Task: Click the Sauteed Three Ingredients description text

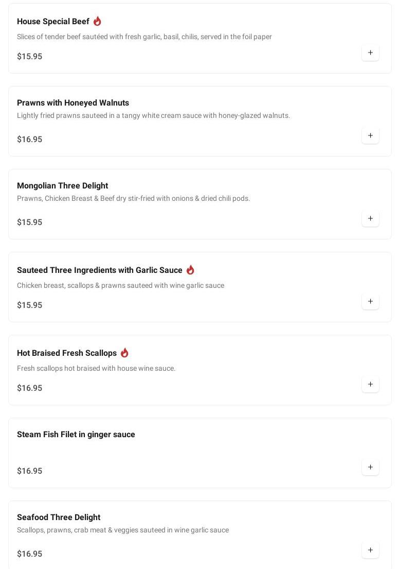Action: pyautogui.click(x=120, y=286)
